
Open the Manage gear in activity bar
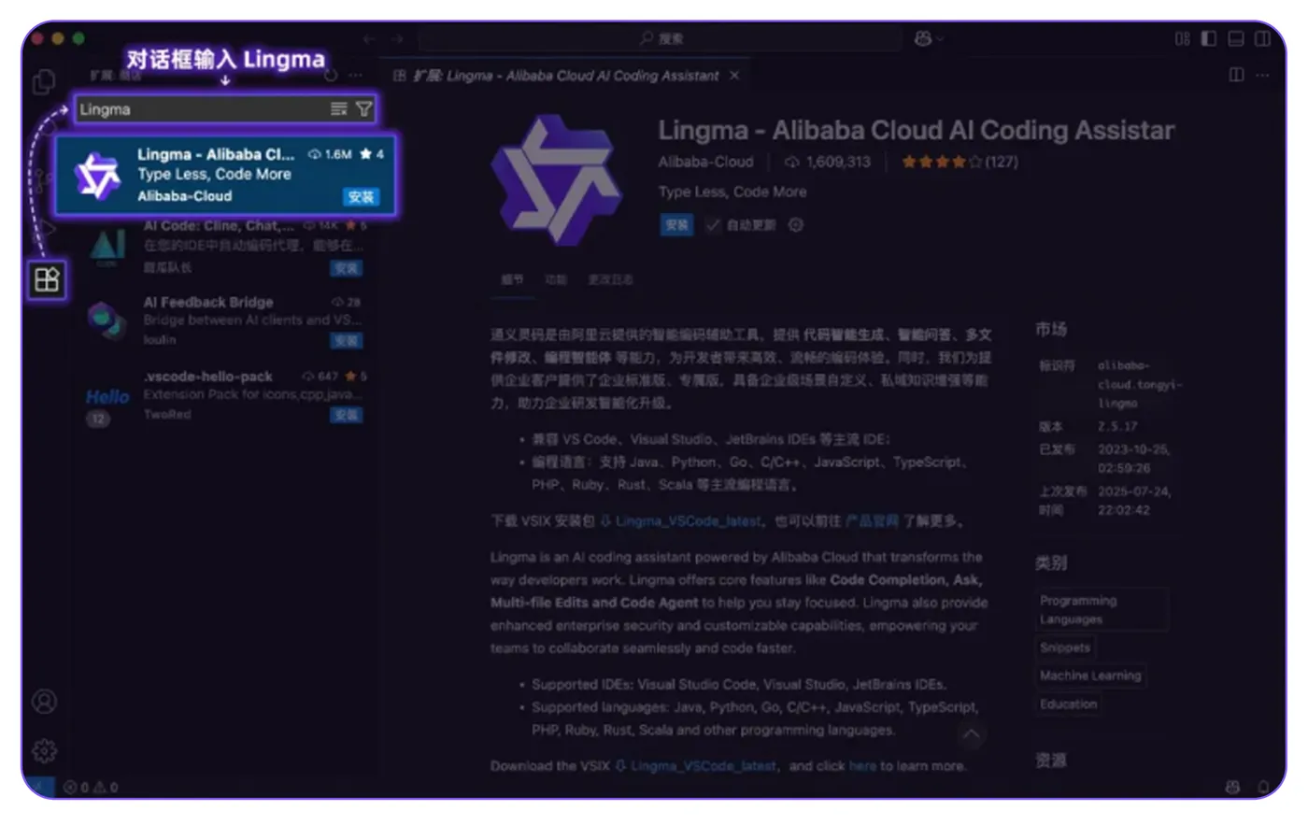point(44,750)
